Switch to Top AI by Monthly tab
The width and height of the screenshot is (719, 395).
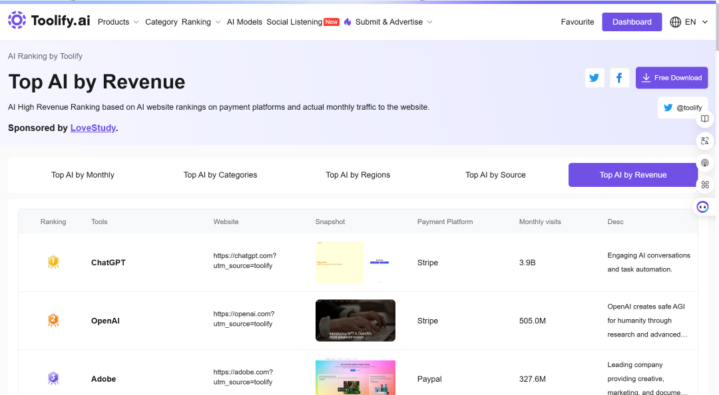(83, 175)
